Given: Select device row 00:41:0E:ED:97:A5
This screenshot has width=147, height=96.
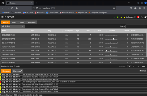Looking at the screenshot, I should click(73, 39).
